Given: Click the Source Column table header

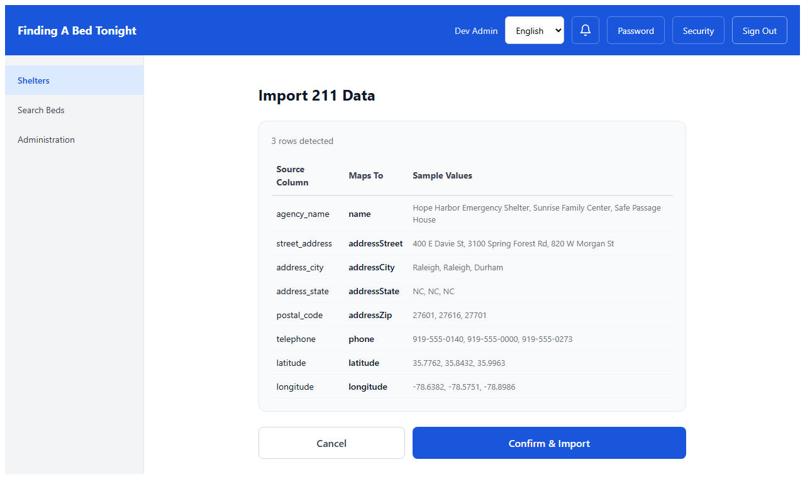Looking at the screenshot, I should [x=292, y=175].
